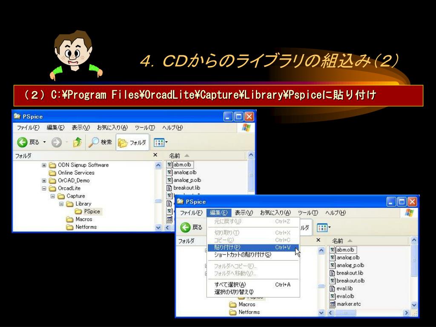Screen dimensions: 436x327
Task: Click breakout.lib file icon in rear window
Action: 169,188
